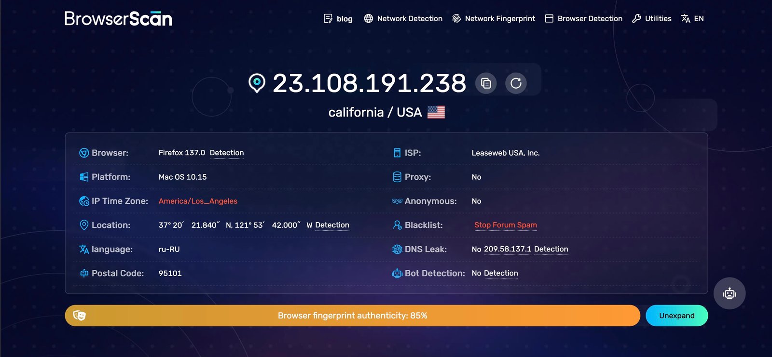
Task: Open the Stop Forum Spam blacklist link
Action: (505, 225)
